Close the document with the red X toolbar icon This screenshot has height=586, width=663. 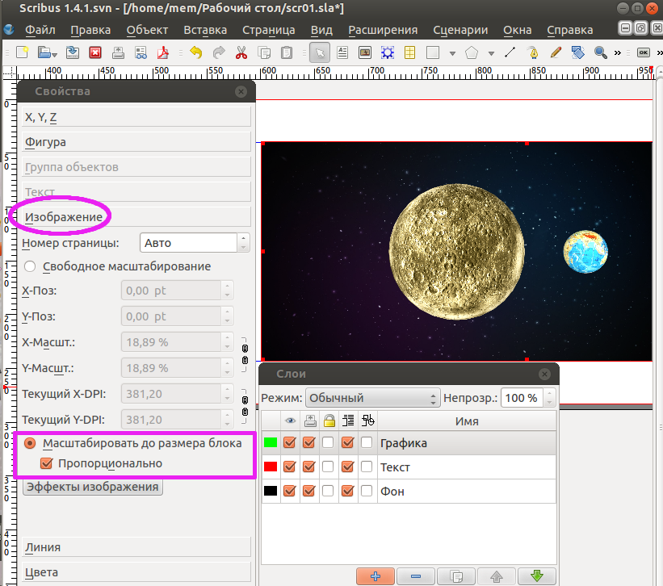click(x=95, y=52)
